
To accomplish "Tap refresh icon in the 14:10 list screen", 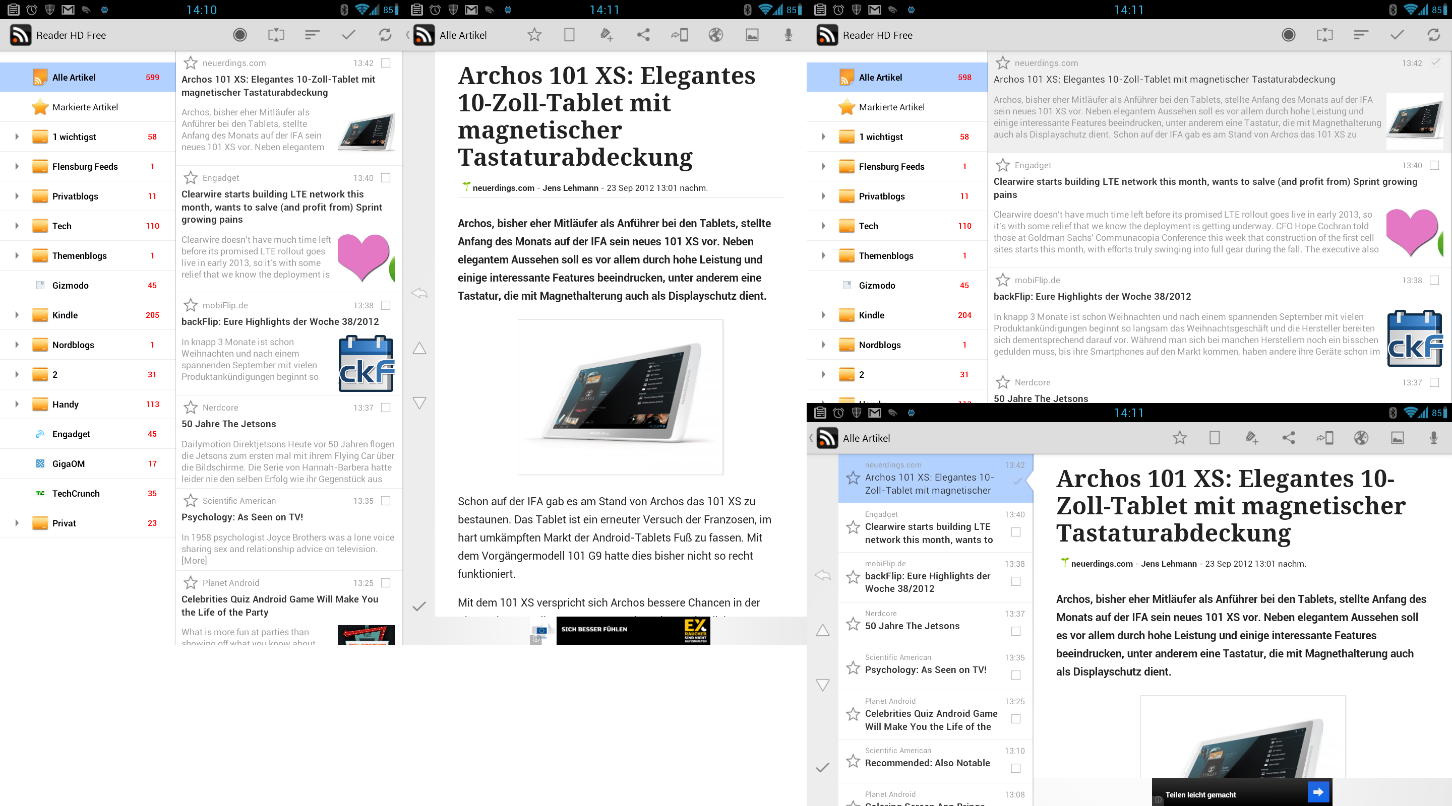I will (x=385, y=35).
